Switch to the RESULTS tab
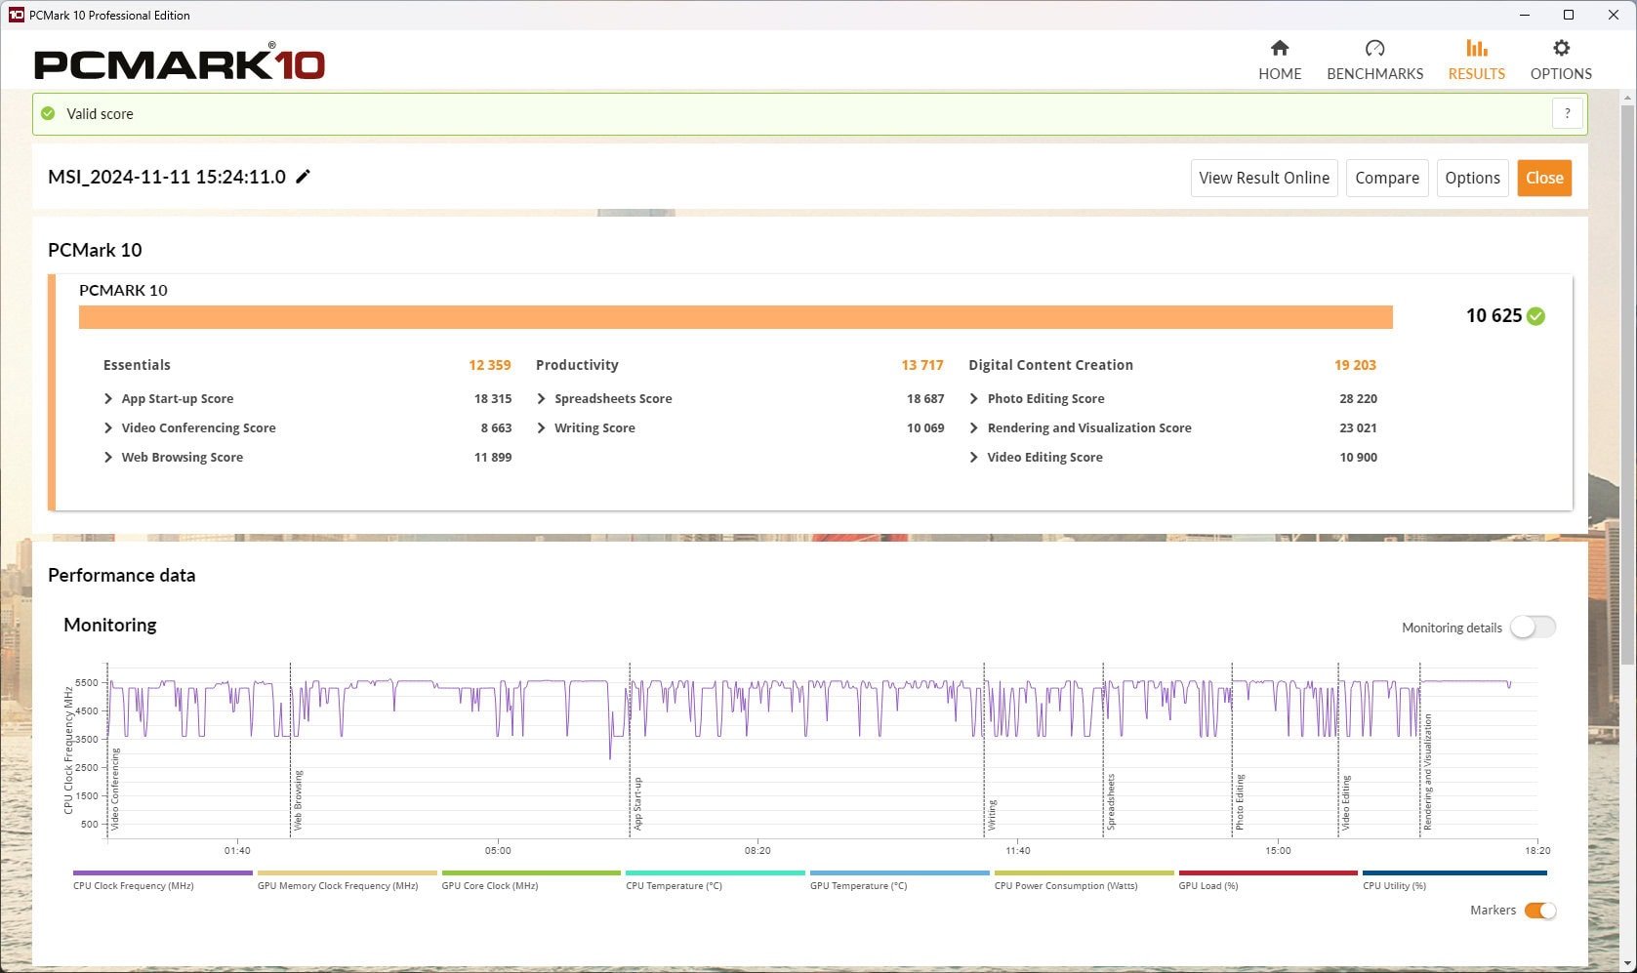 coord(1476,61)
